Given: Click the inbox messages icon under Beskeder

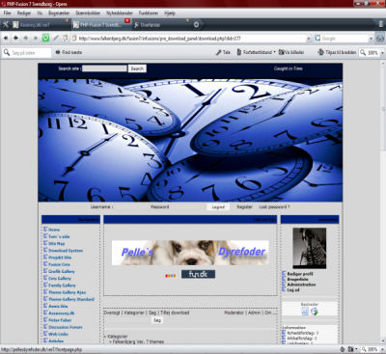Looking at the screenshot, I should pos(305,312).
